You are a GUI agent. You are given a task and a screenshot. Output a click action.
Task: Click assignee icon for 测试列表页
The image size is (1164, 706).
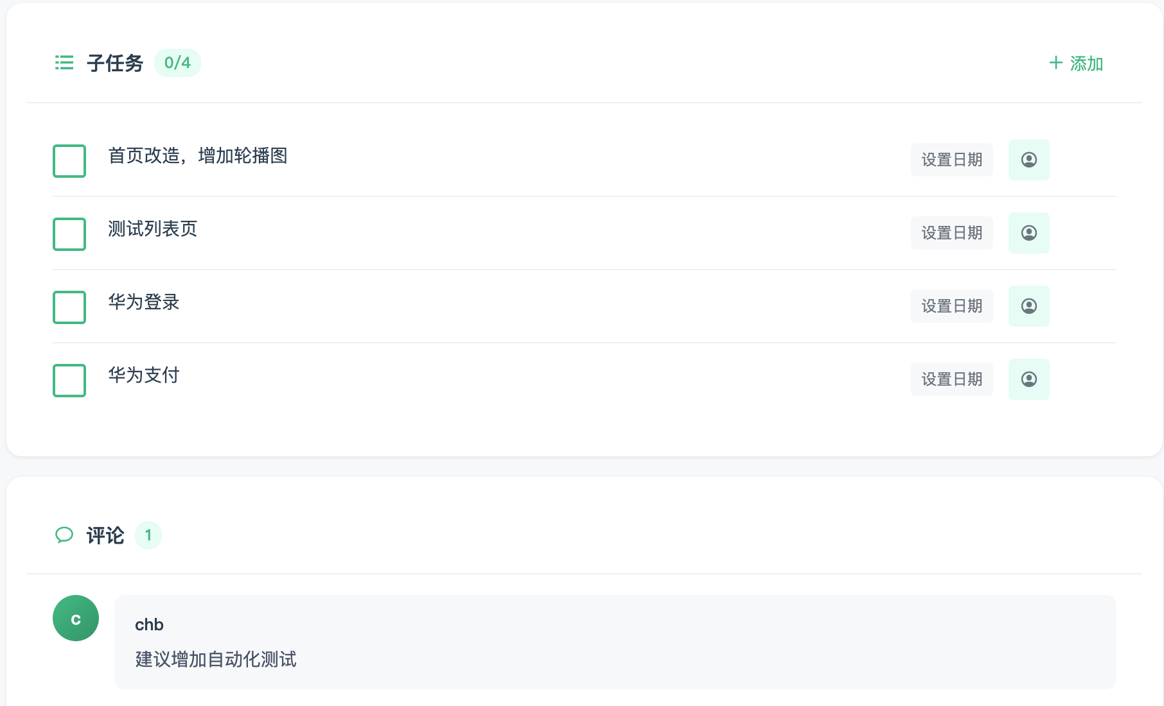pyautogui.click(x=1028, y=233)
